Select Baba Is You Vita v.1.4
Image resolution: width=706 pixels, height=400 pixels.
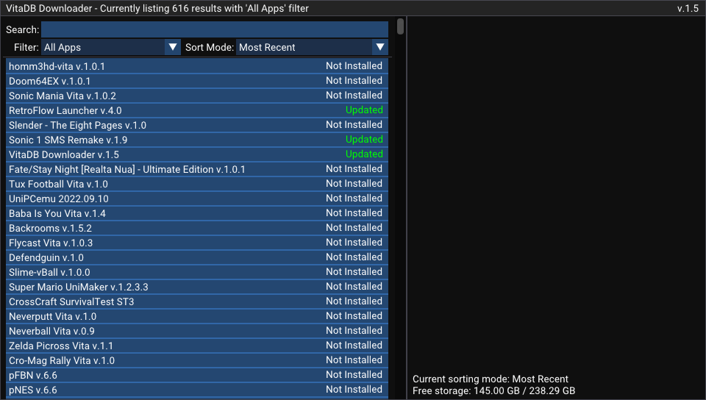click(x=197, y=213)
